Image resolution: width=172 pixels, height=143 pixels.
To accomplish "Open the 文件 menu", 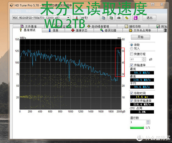I will click(x=16, y=11).
